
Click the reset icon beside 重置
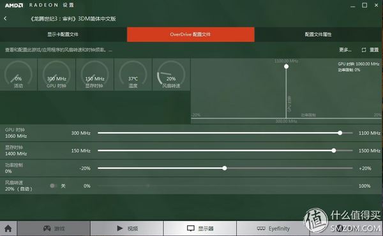click(x=364, y=50)
